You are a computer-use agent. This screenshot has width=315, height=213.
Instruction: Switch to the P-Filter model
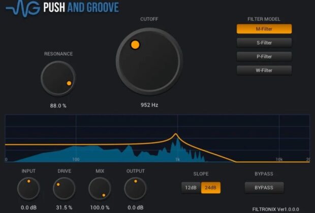click(x=264, y=57)
